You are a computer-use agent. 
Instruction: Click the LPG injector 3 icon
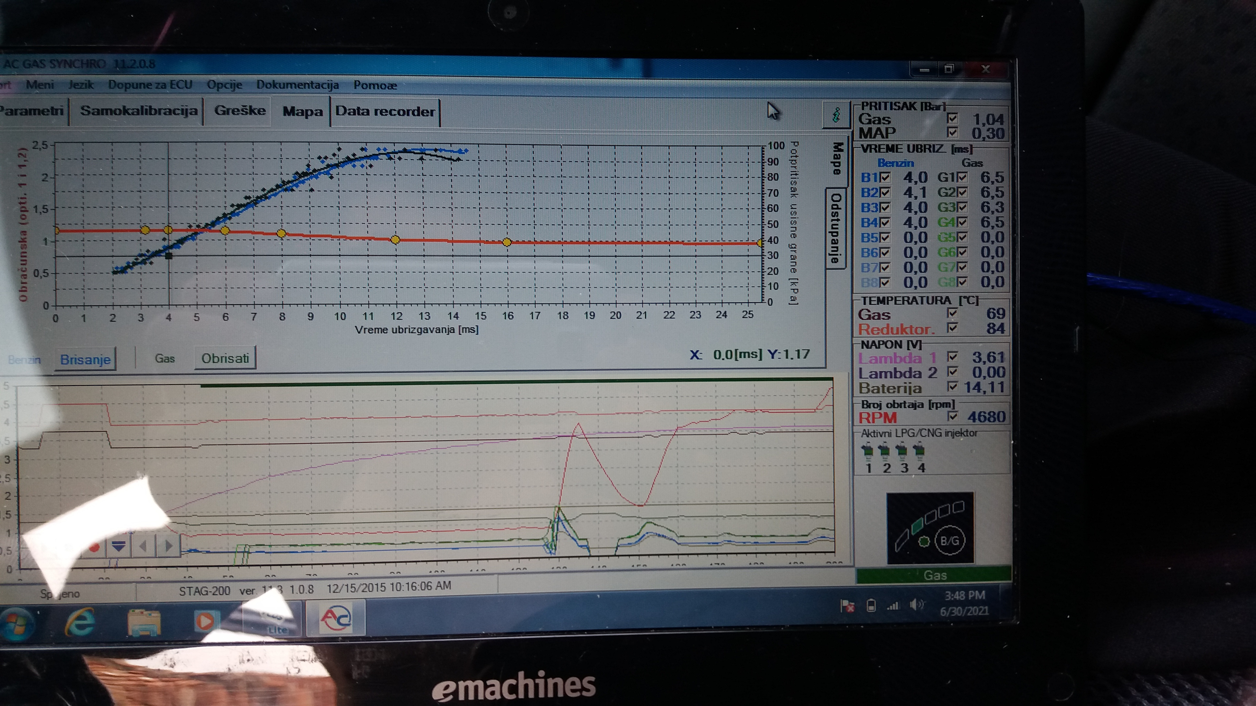[x=902, y=452]
